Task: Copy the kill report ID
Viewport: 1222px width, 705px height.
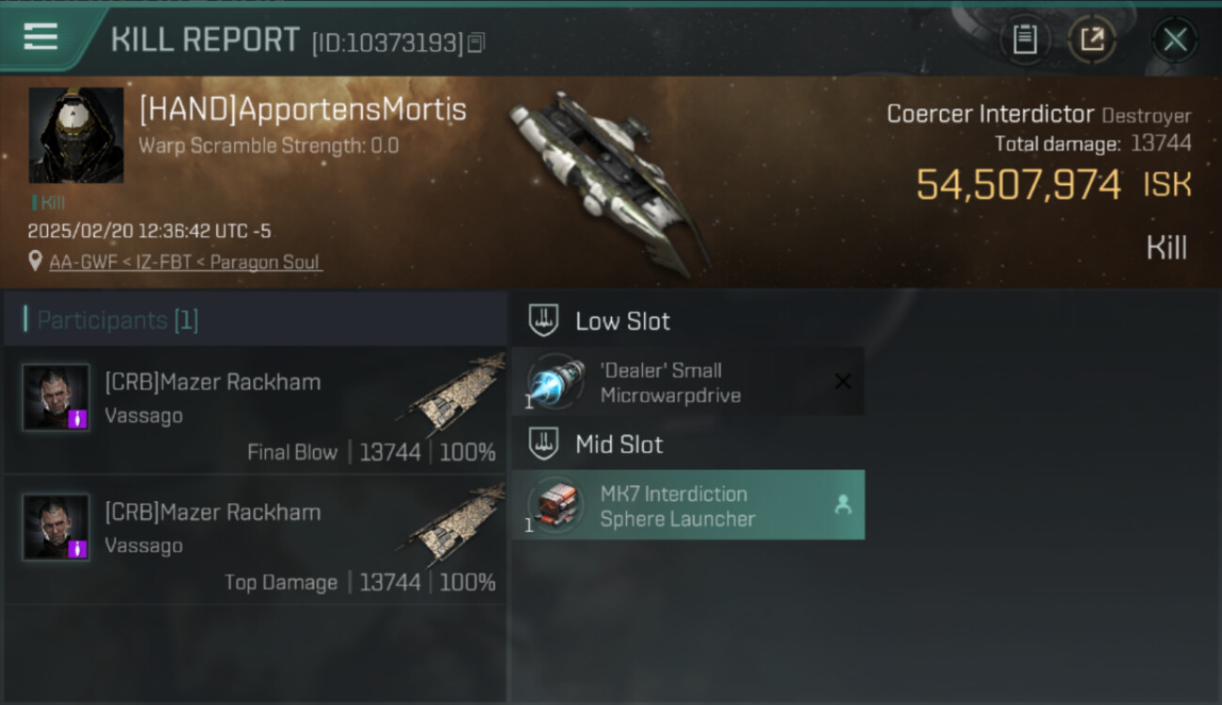Action: click(477, 42)
